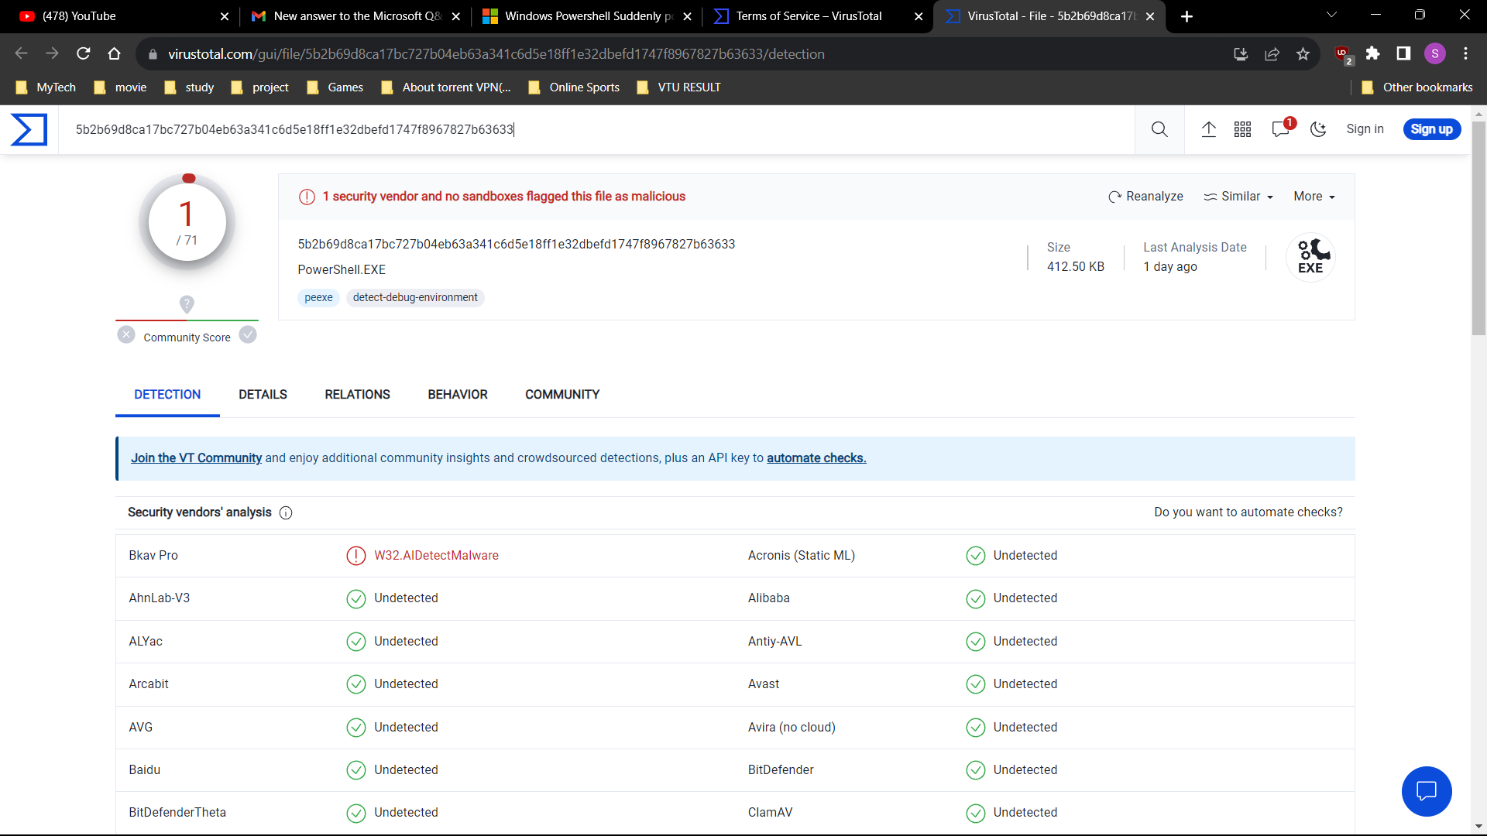1487x836 pixels.
Task: Vote harmless with community check icon
Action: coord(248,334)
